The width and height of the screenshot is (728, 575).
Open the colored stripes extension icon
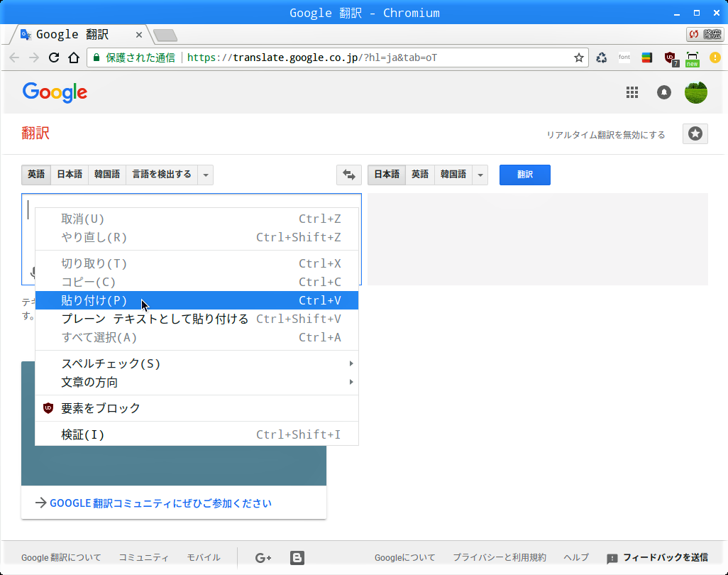click(646, 57)
